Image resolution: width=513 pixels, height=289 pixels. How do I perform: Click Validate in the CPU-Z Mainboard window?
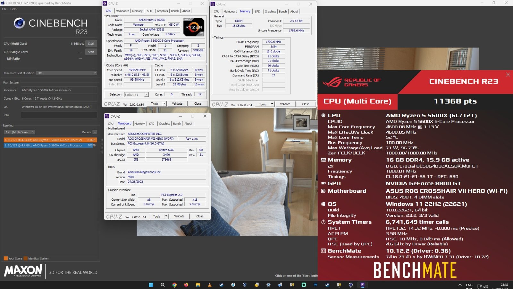point(179,216)
